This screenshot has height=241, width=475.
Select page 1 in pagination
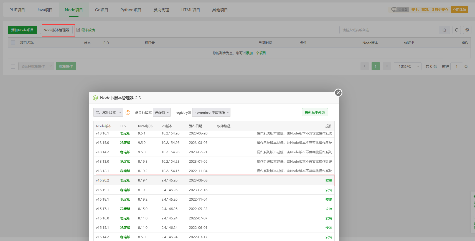point(376,66)
